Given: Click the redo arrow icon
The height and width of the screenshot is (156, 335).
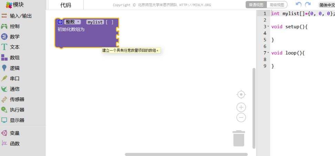Looking at the screenshot, I should click(x=307, y=5).
